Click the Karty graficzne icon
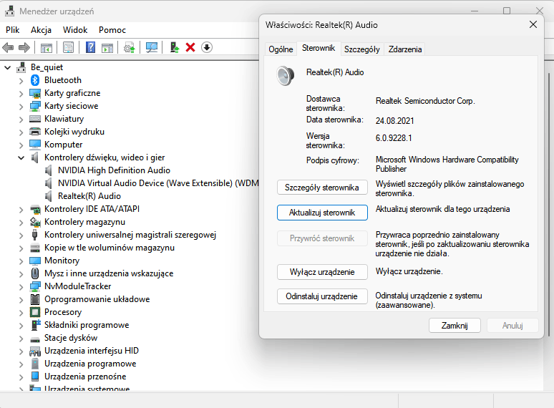The height and width of the screenshot is (408, 554). [x=35, y=93]
